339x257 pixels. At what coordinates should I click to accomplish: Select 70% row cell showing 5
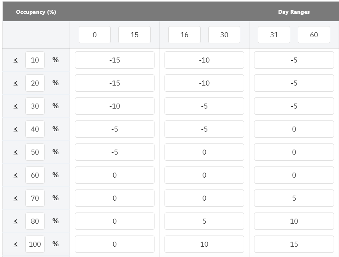click(294, 198)
